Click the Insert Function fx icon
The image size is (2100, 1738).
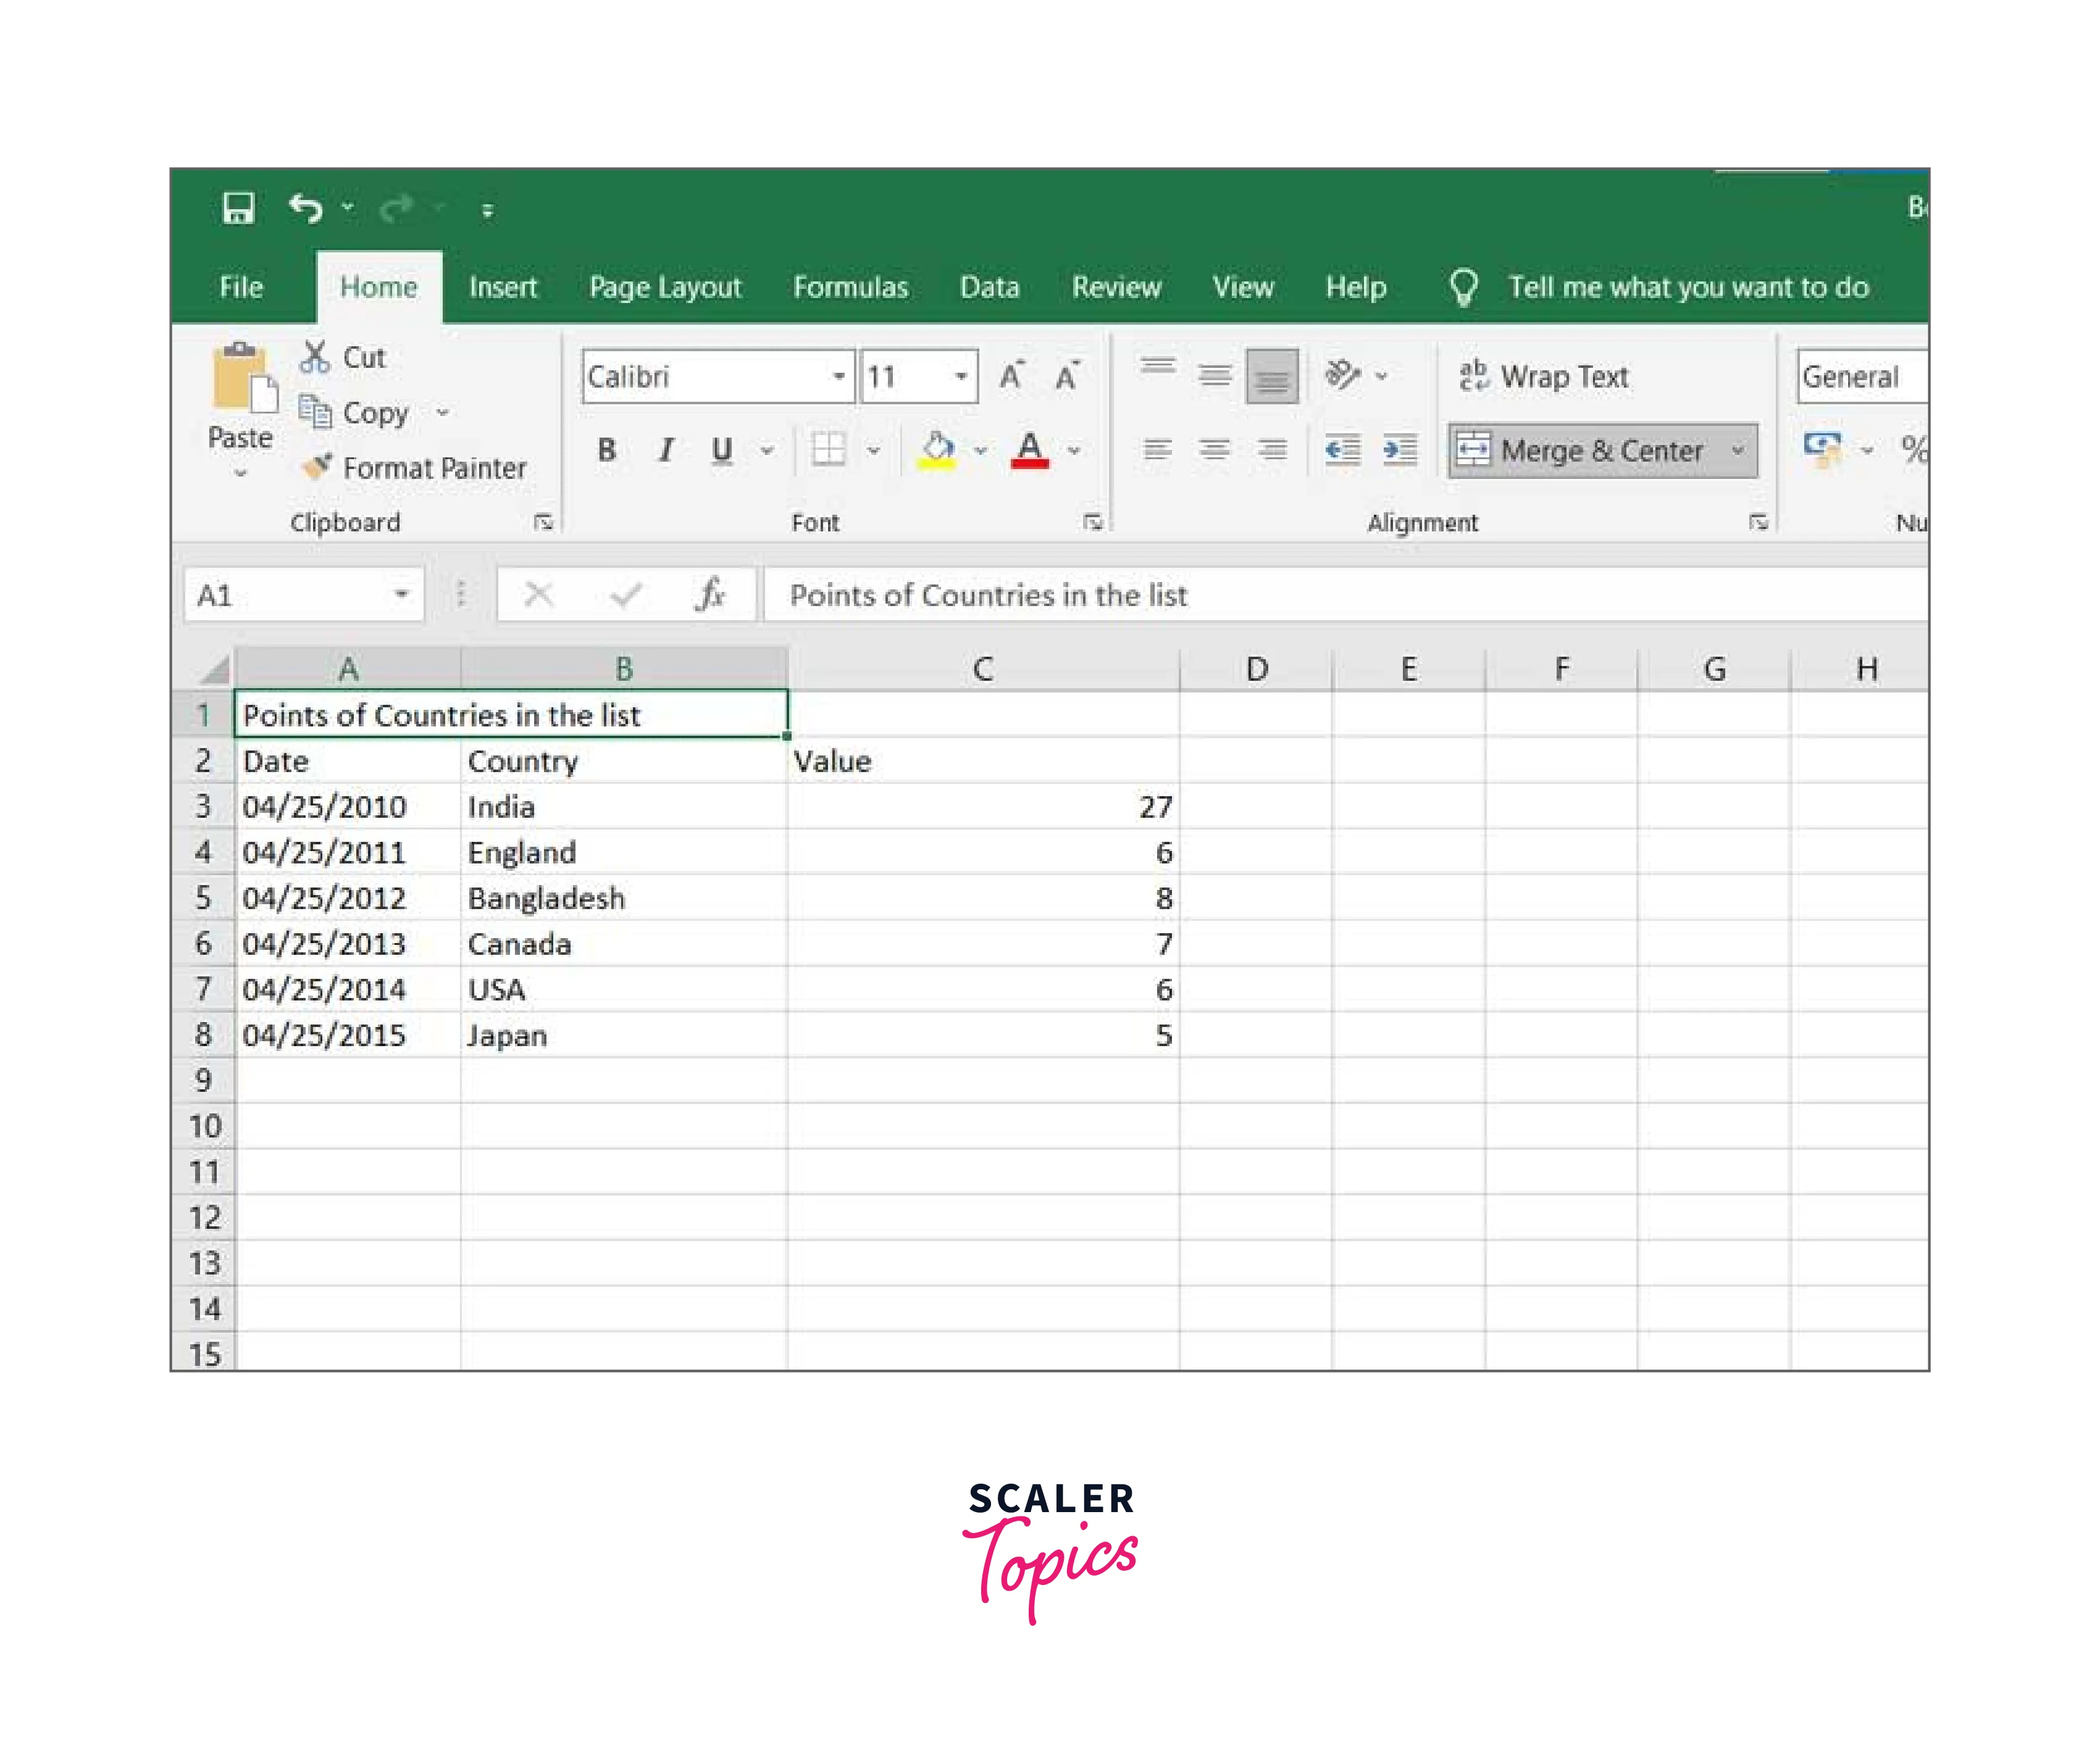click(709, 594)
